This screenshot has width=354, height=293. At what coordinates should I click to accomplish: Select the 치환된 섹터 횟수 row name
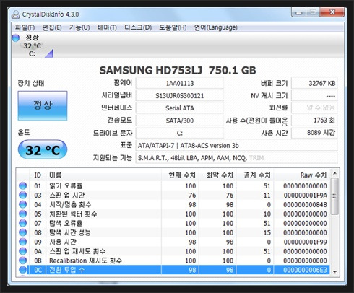[x=73, y=214]
